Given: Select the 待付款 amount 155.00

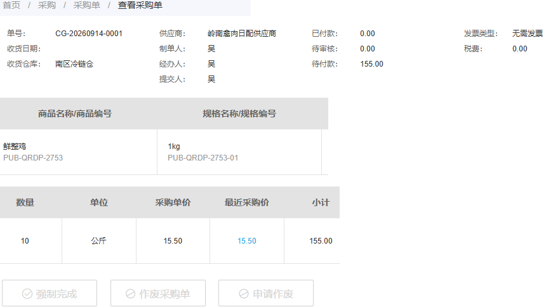Looking at the screenshot, I should click(x=371, y=64).
